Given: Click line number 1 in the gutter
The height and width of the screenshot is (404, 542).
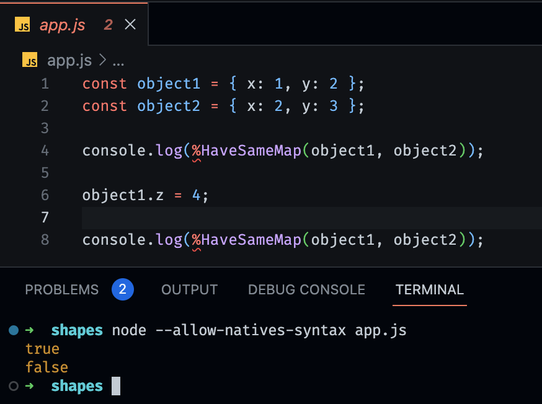Looking at the screenshot, I should click(44, 84).
